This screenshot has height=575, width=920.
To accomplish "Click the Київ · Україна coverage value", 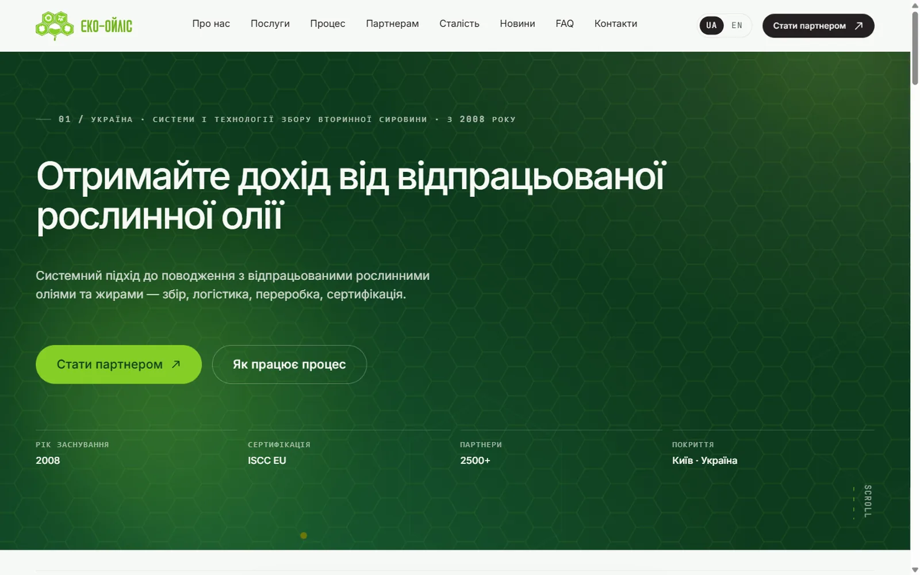I will 704,461.
